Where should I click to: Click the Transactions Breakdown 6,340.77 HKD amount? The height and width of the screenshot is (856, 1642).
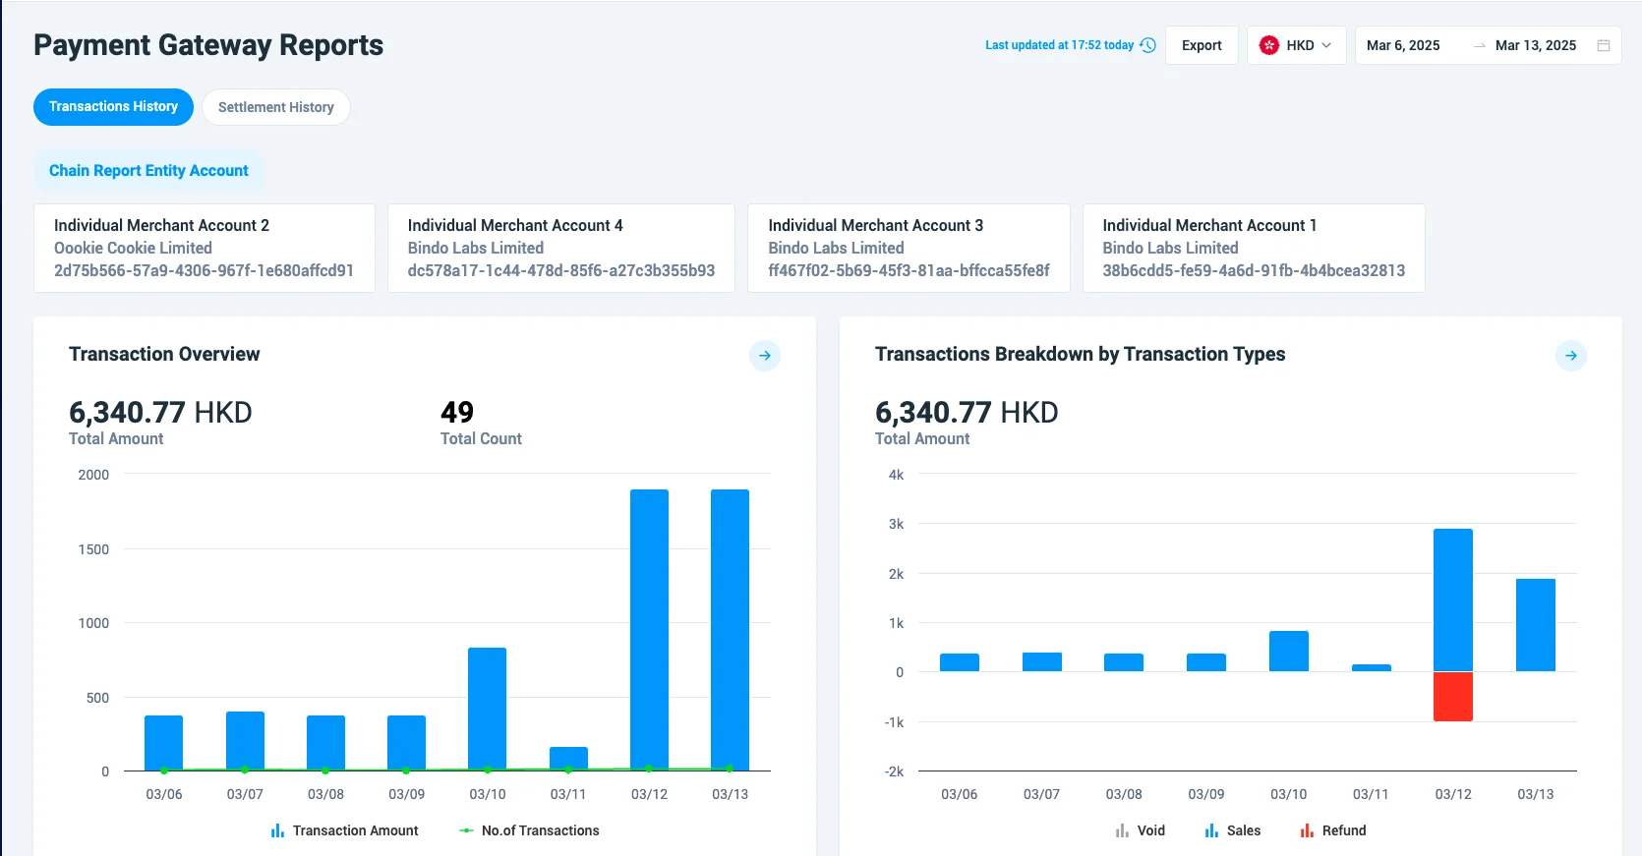pyautogui.click(x=967, y=412)
